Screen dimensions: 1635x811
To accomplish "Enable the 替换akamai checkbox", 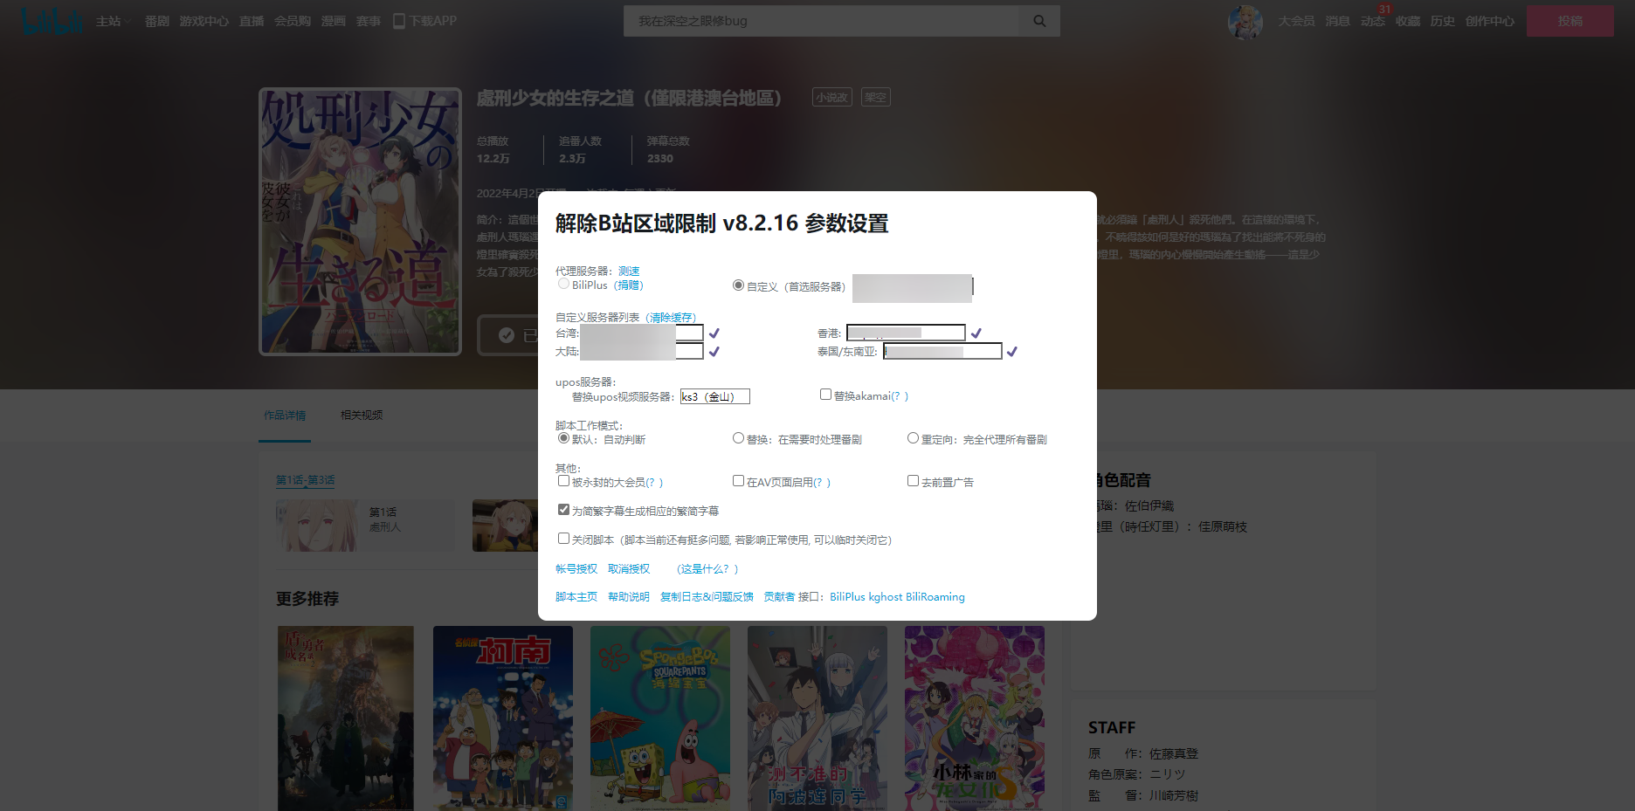I will click(x=825, y=395).
